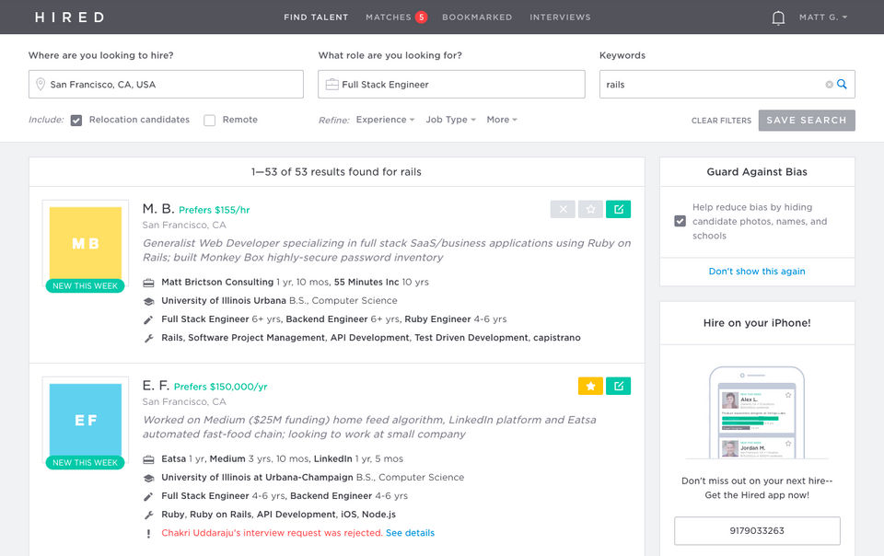This screenshot has height=556, width=884.
Task: Click the 1—53 of 53 results header
Action: (337, 172)
